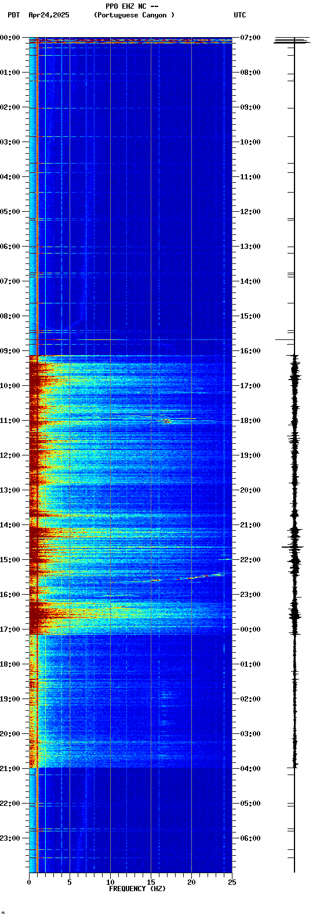Click the UTC '00:00' time tick label
The image size is (320, 919).
[250, 629]
